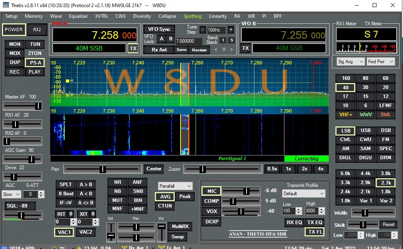Click MultiRX button
This screenshot has width=403, height=249.
click(x=180, y=226)
